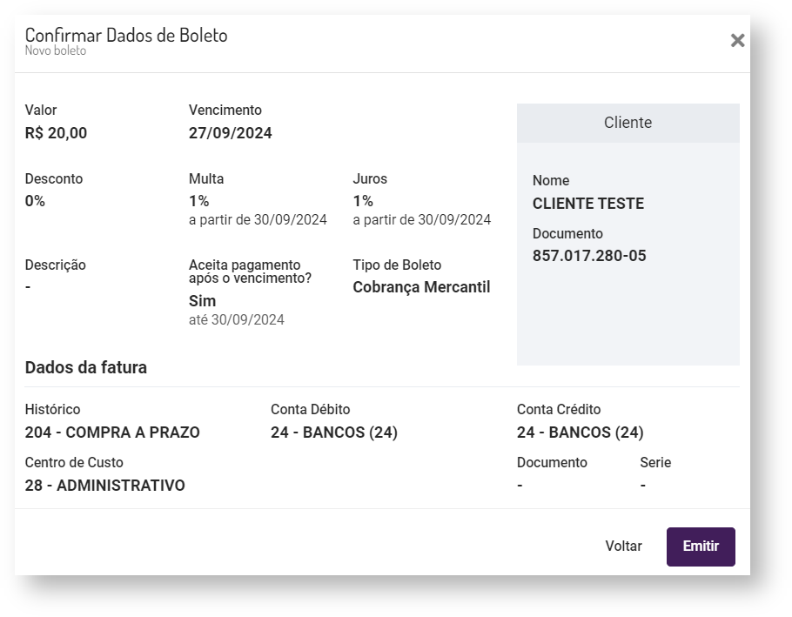792x617 pixels.
Task: Click the client name CLIENTE TESTE
Action: [x=587, y=204]
